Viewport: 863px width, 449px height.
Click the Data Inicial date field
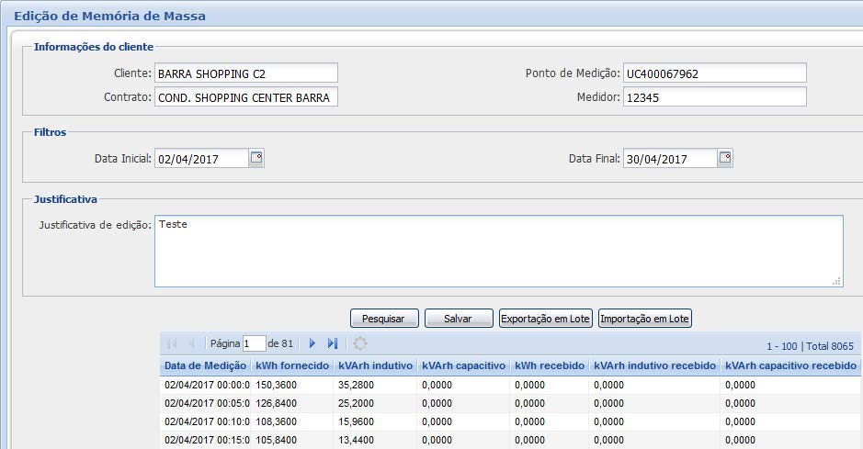pyautogui.click(x=202, y=158)
